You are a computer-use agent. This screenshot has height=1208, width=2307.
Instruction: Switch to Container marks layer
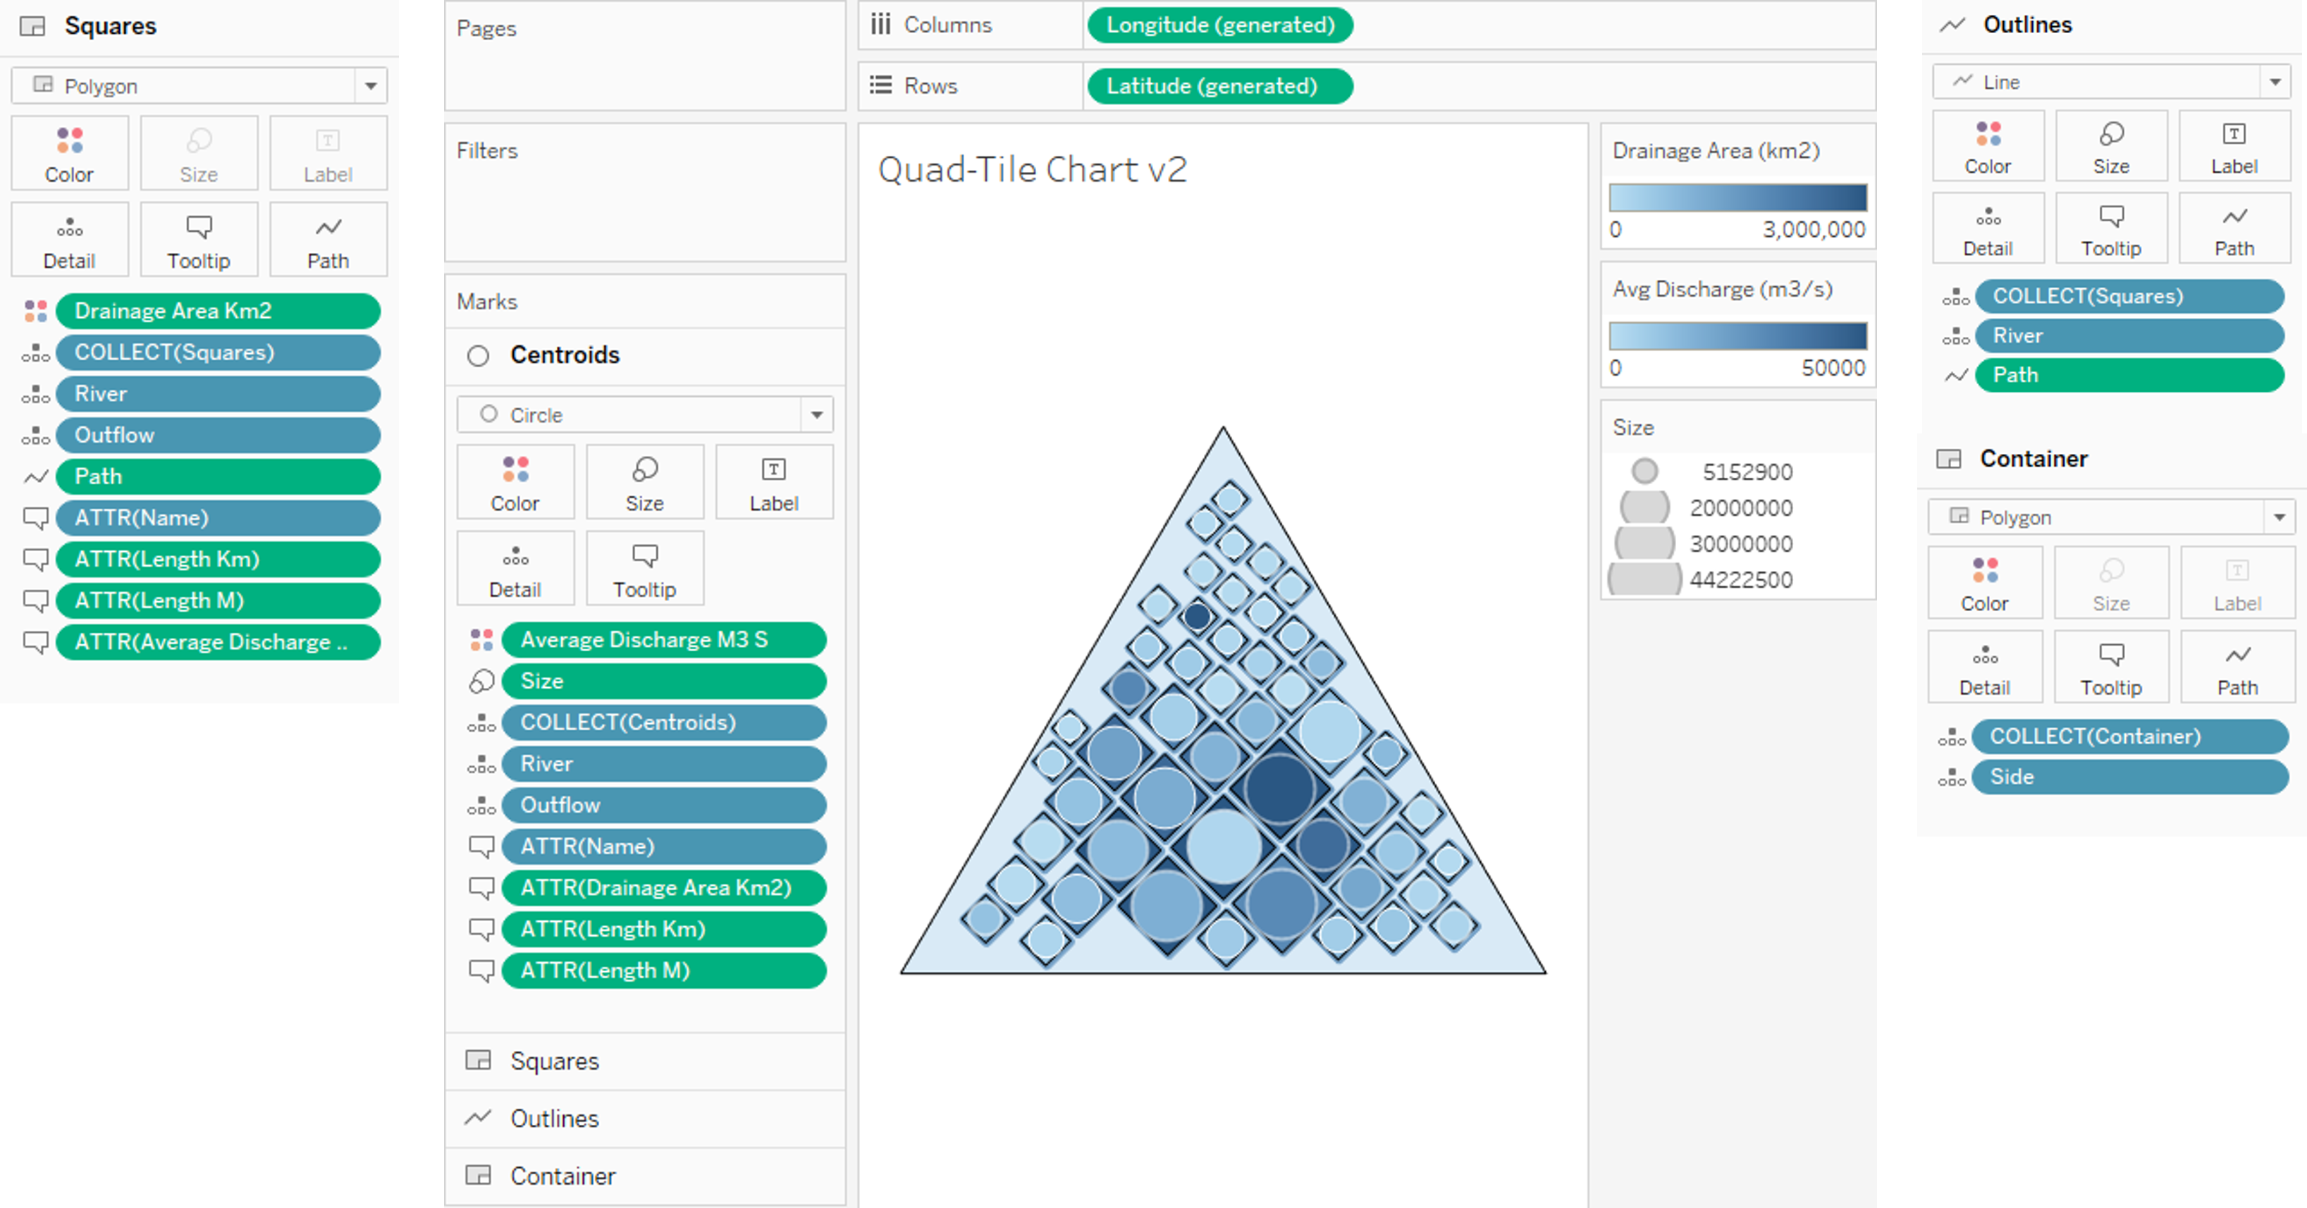tap(562, 1176)
